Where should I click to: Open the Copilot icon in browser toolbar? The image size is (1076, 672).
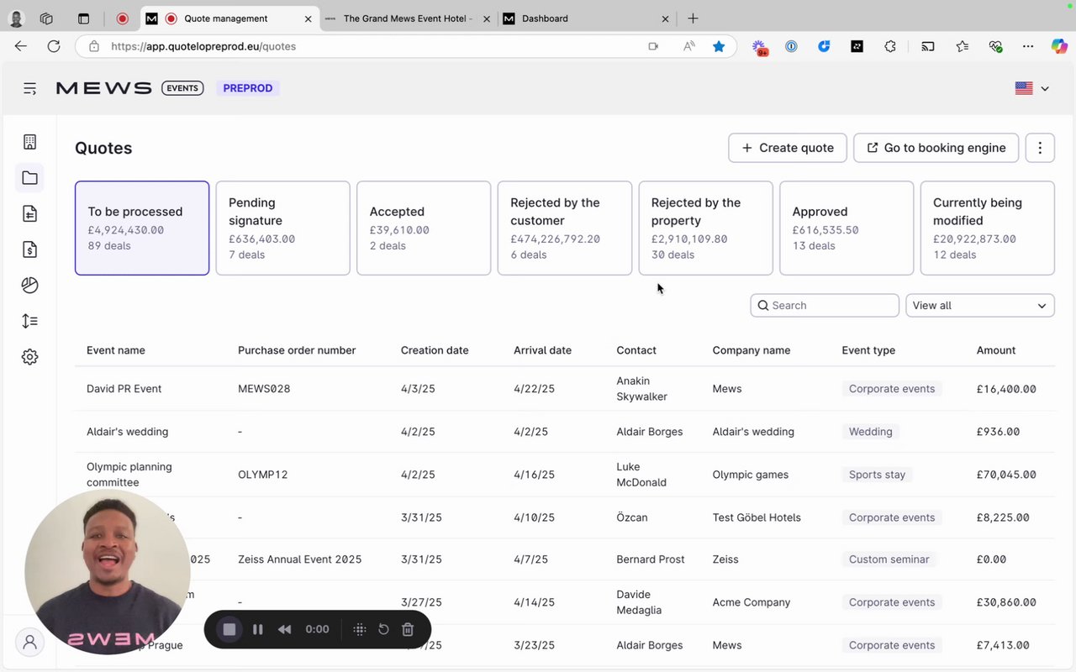point(1059,46)
